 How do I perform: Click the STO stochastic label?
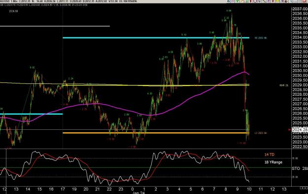[x=296, y=168]
